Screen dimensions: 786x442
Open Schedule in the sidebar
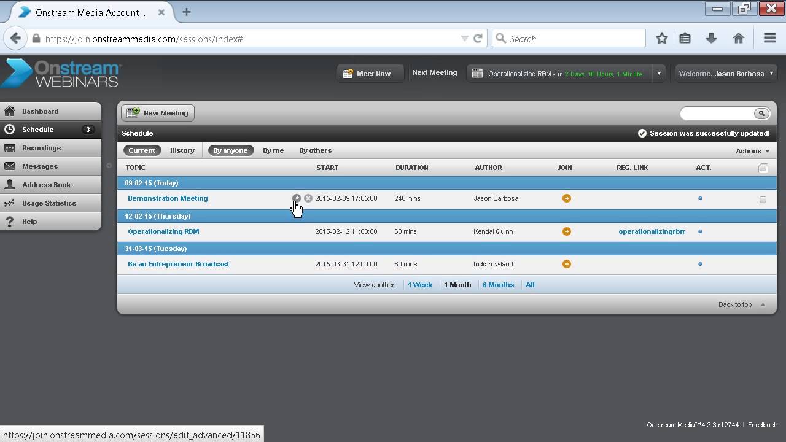[x=50, y=130]
